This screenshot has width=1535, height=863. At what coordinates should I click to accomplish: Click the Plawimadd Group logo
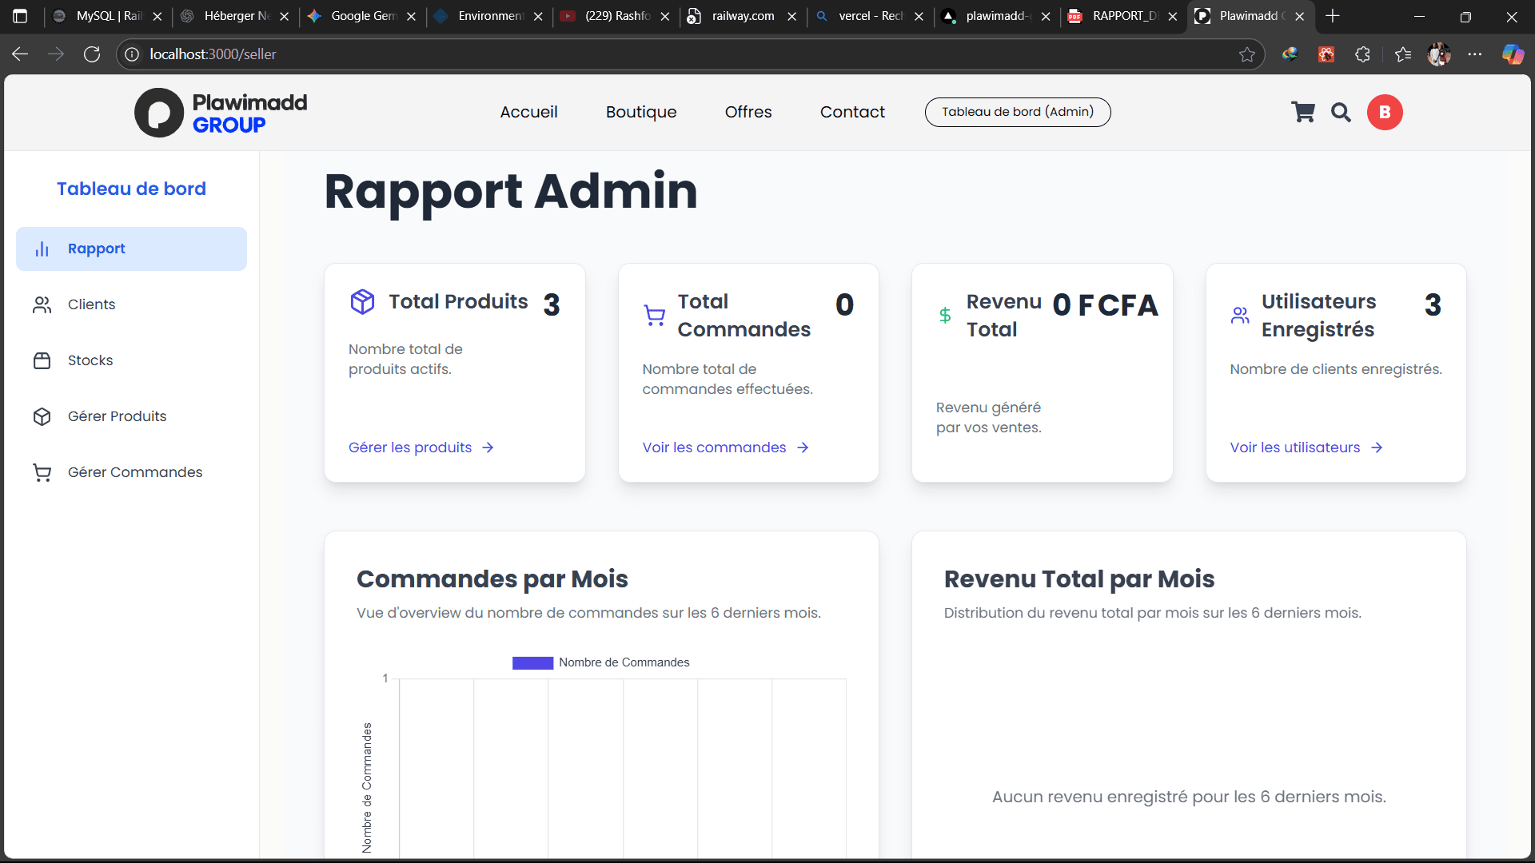[221, 113]
